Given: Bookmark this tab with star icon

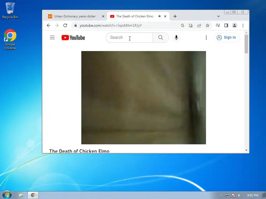Looking at the screenshot, I should coord(208,25).
